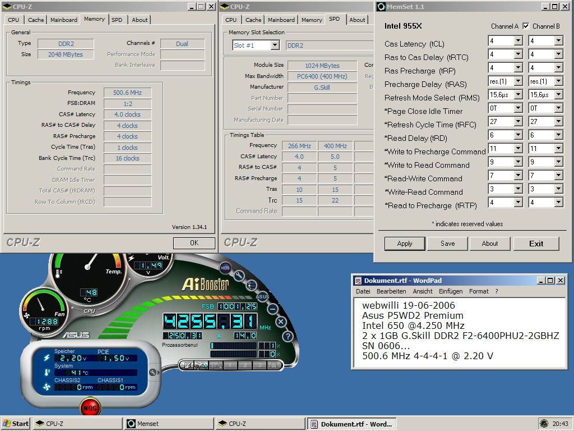Viewport: 574px width, 431px height.
Task: Open the Slot #1 memory slot dropdown
Action: pyautogui.click(x=275, y=45)
